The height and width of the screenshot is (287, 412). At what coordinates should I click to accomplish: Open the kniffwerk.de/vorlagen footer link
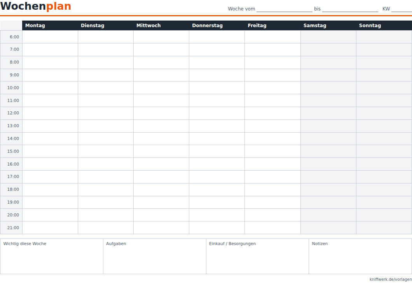point(391,279)
